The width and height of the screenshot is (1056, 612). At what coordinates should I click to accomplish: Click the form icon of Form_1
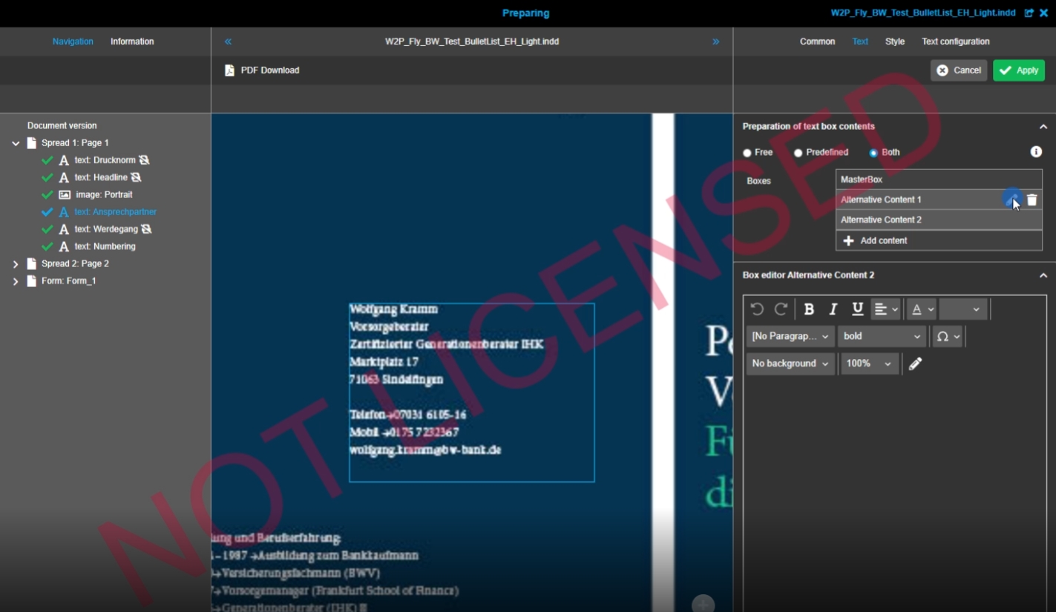(x=31, y=281)
